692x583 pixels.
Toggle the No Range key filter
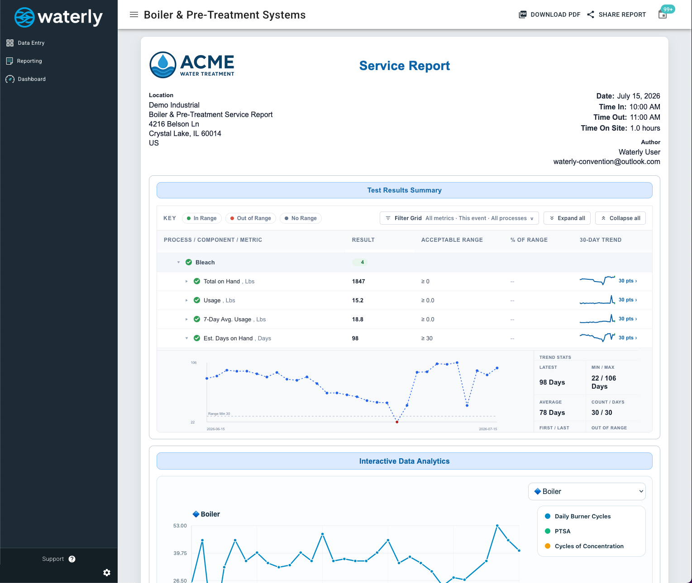(301, 218)
